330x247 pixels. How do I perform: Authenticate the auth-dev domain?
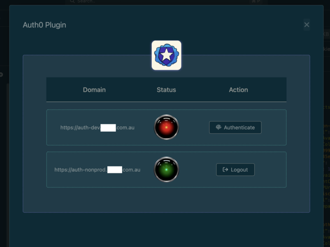(x=235, y=128)
